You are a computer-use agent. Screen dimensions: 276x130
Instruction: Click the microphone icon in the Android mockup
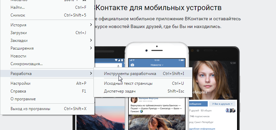[x=118, y=66]
